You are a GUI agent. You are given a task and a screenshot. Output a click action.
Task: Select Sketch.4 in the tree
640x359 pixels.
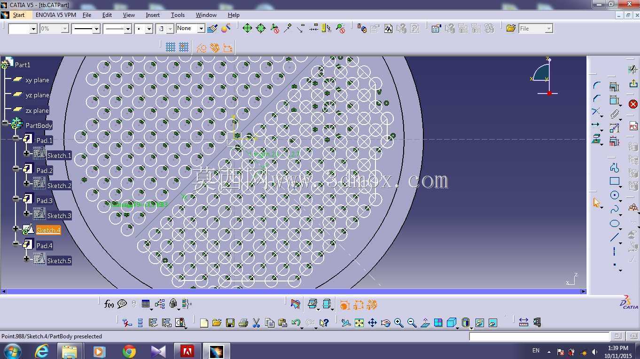[x=48, y=230]
